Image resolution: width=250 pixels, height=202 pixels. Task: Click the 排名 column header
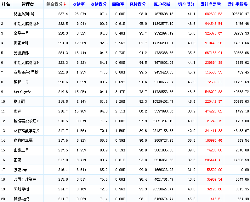point(6,4)
